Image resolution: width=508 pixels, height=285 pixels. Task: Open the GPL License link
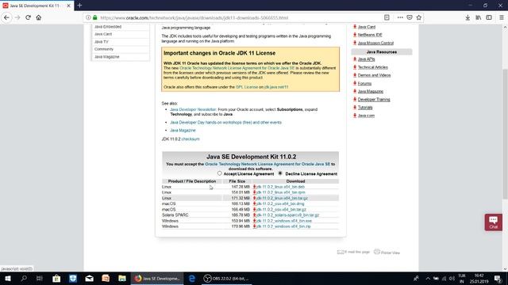pyautogui.click(x=247, y=87)
